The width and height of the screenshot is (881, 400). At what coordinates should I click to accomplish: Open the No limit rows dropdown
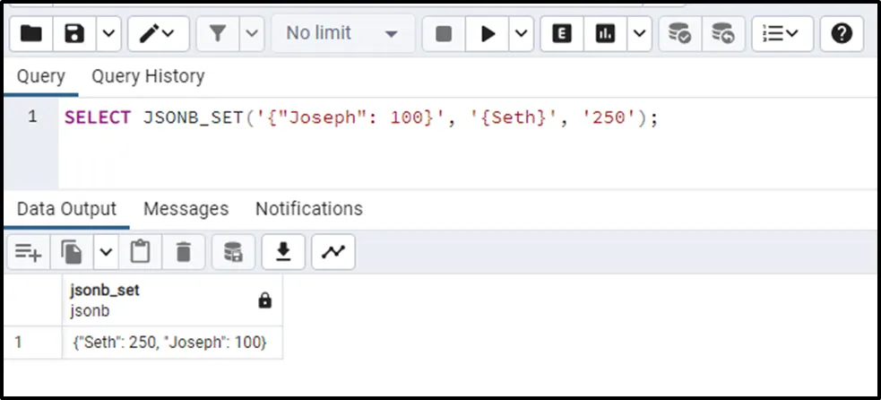coord(342,34)
